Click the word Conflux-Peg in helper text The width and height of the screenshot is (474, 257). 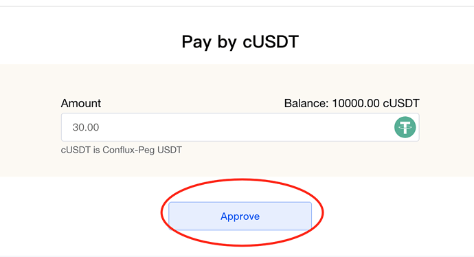pos(128,150)
